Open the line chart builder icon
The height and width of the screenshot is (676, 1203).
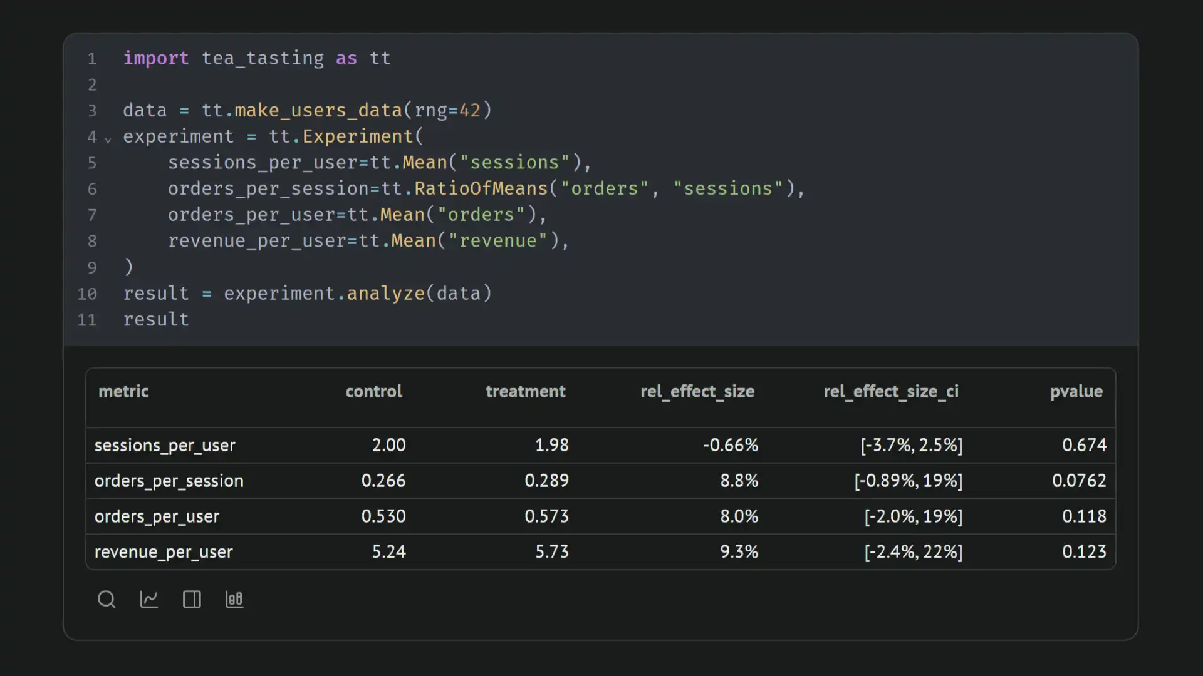click(x=149, y=600)
